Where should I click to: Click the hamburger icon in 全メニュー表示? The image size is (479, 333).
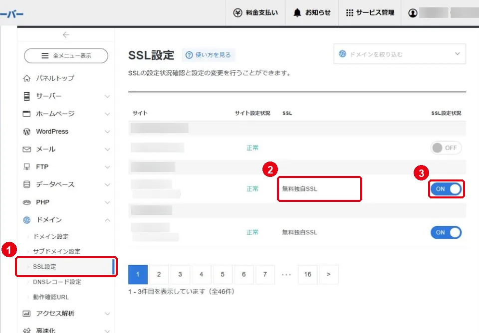[x=45, y=55]
